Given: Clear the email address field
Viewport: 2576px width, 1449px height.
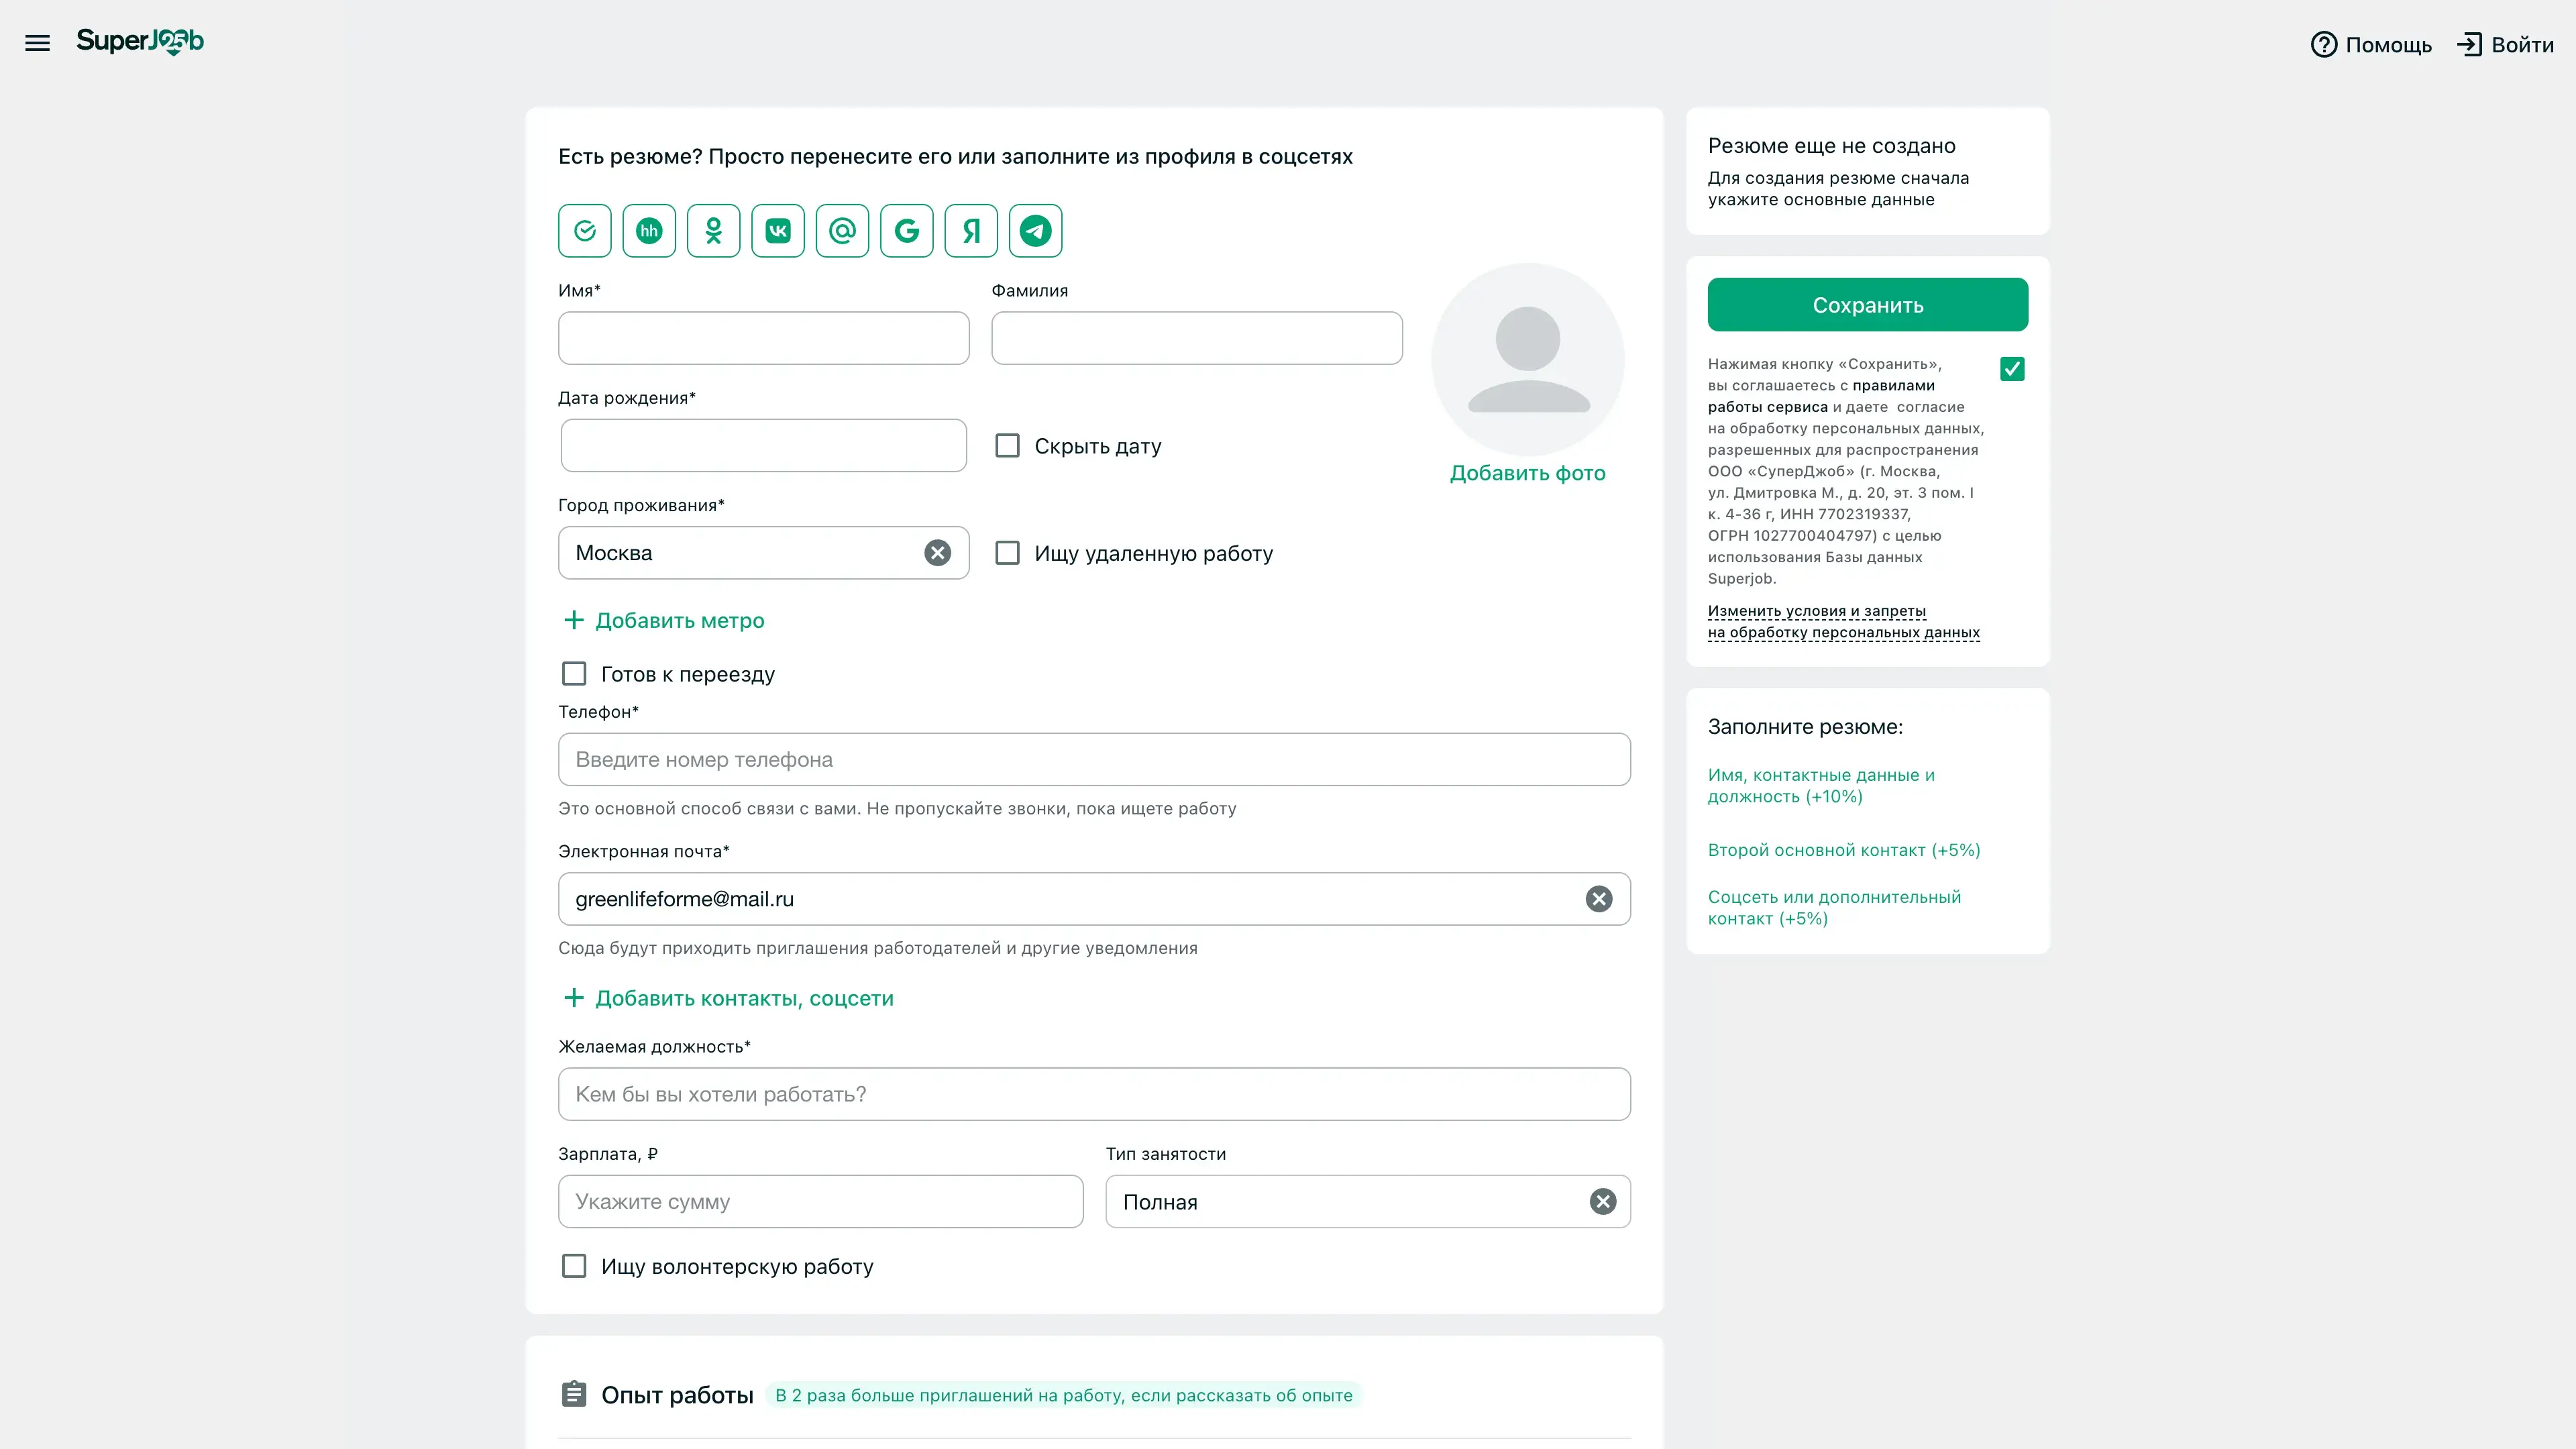Looking at the screenshot, I should point(1598,899).
